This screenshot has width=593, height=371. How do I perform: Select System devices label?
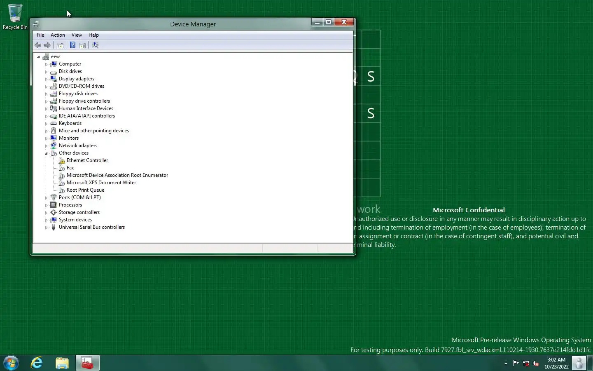[x=75, y=220]
